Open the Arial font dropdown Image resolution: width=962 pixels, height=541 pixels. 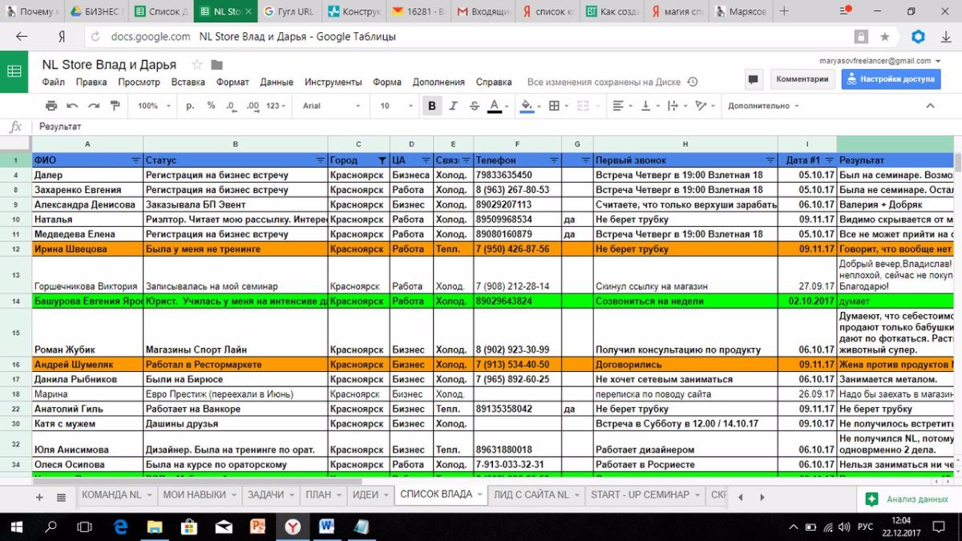click(x=332, y=106)
